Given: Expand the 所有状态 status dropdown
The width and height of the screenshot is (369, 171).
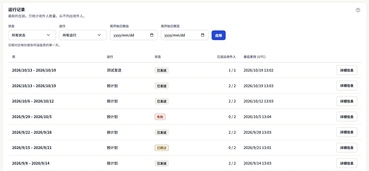Looking at the screenshot, I should [x=32, y=35].
